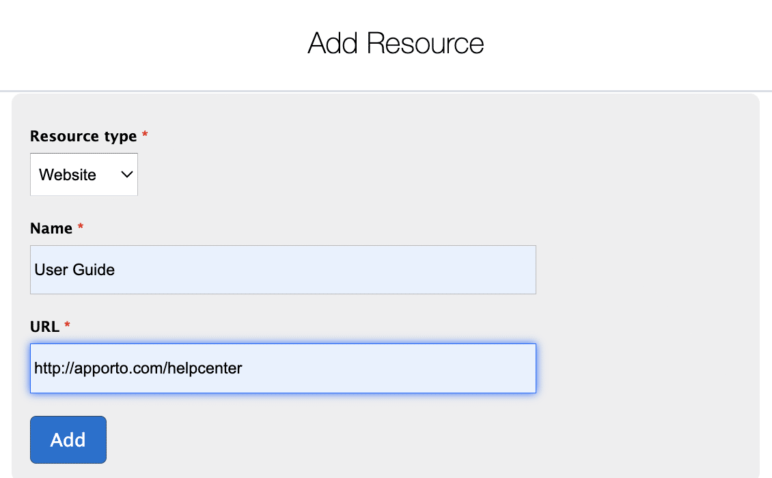
Task: Click the "http://" prefix in the URL field
Action: pos(49,369)
